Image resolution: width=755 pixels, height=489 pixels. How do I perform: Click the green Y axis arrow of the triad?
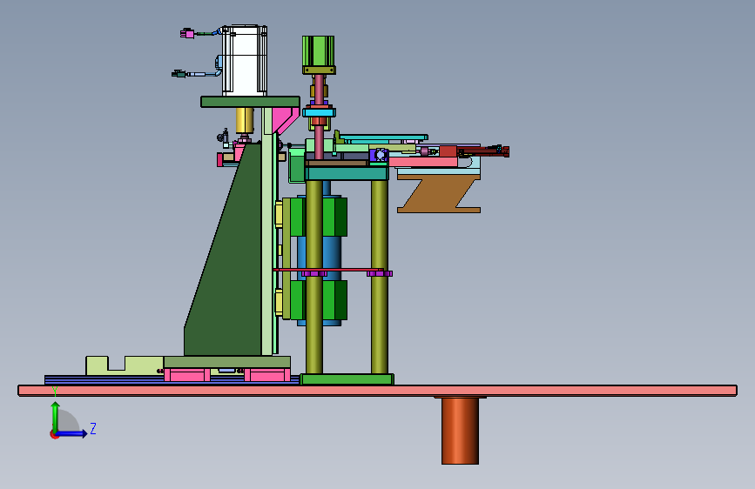(56, 416)
